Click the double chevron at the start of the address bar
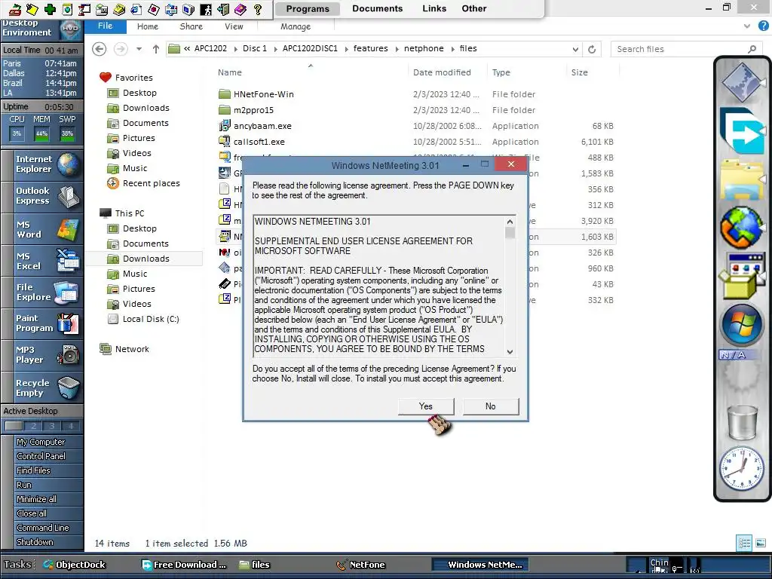Screen dimensions: 772x579 pyautogui.click(x=187, y=49)
